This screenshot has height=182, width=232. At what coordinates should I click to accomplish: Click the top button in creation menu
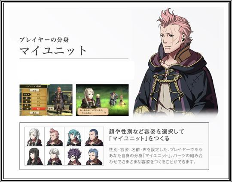coord(34,90)
